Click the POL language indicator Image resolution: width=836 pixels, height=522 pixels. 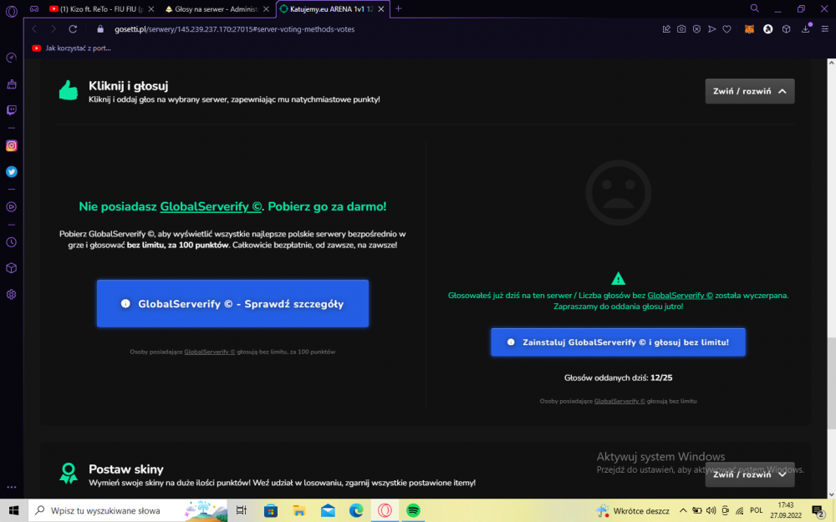click(x=756, y=510)
